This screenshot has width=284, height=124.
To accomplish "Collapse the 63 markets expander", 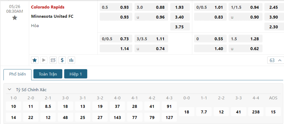I will click(275, 60).
